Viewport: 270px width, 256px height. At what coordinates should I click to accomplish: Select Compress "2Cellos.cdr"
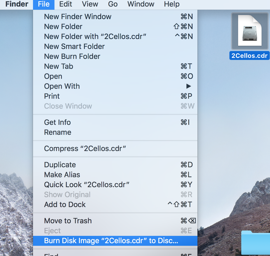pyautogui.click(x=115, y=149)
